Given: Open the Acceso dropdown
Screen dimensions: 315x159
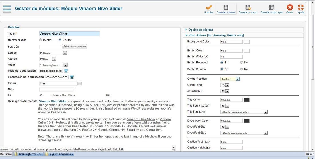Looking at the screenshot, I should [x=48, y=59].
